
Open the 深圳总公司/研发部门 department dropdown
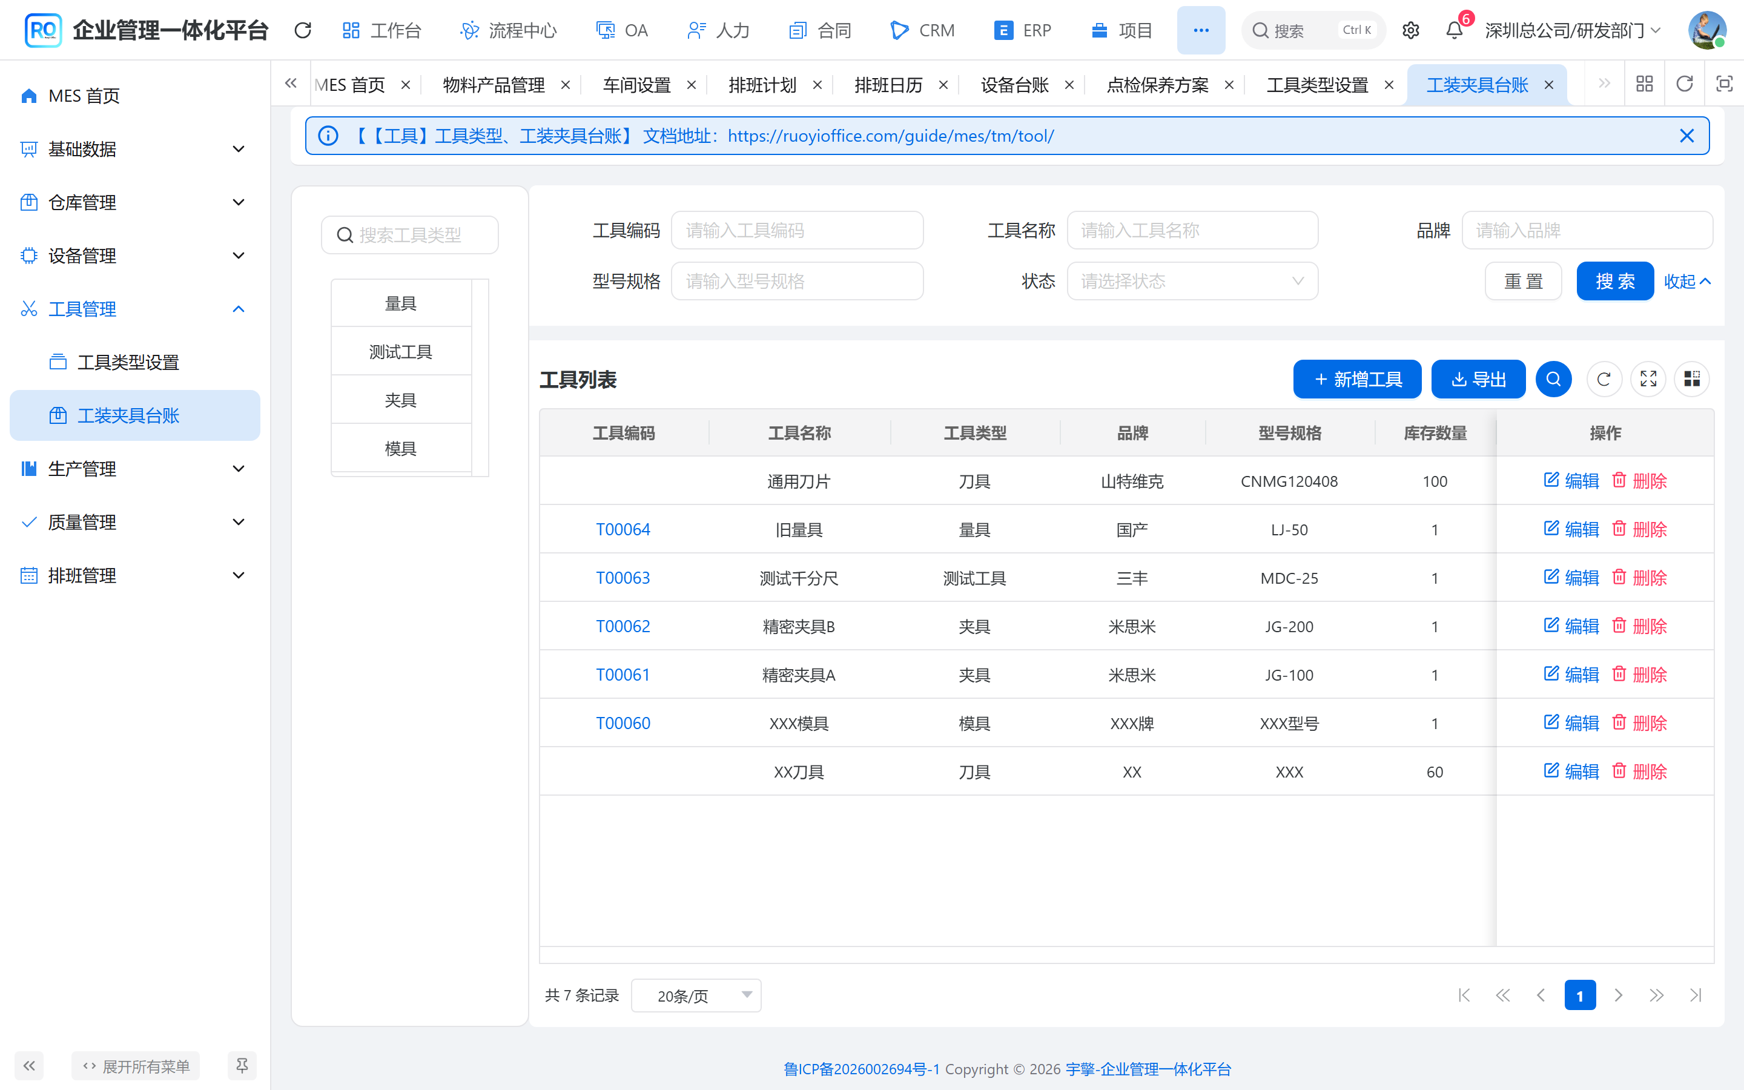pyautogui.click(x=1573, y=30)
